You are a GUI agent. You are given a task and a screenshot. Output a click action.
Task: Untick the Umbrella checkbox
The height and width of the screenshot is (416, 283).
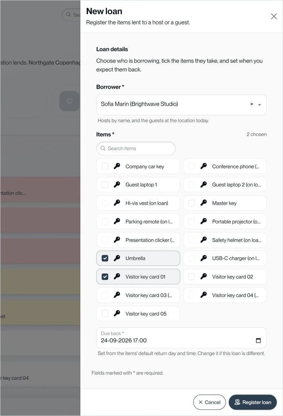(105, 258)
